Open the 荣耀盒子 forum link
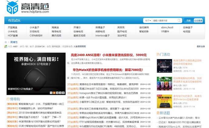The image size is (209, 128). (x=100, y=27)
